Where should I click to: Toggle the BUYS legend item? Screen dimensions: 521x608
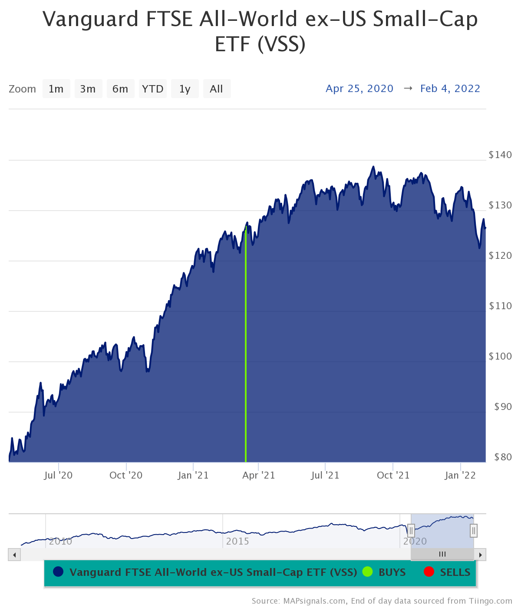coord(384,572)
